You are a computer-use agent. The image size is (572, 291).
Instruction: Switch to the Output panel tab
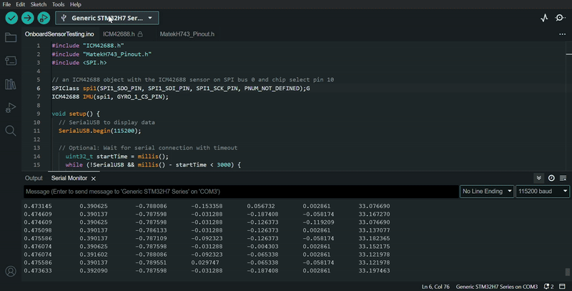[x=34, y=178]
